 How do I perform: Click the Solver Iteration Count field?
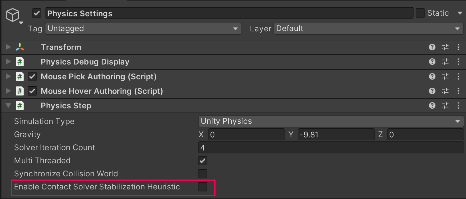pos(331,148)
